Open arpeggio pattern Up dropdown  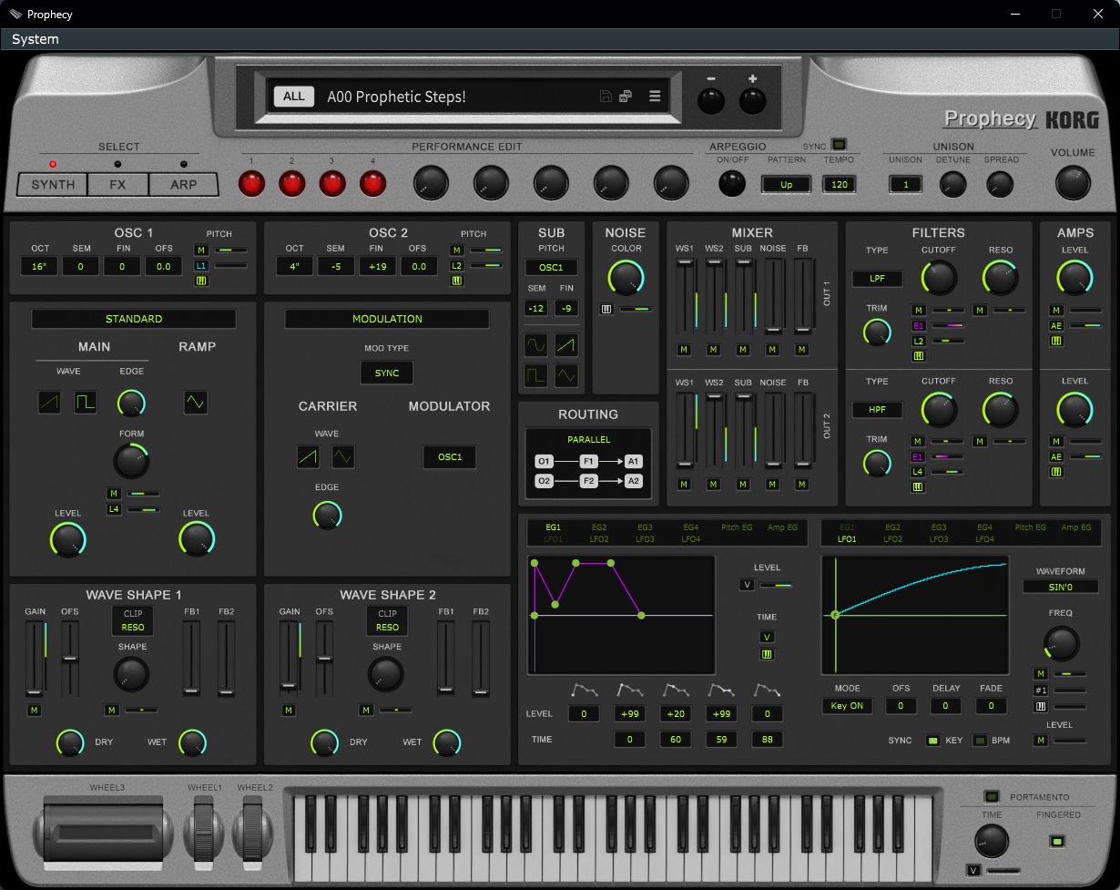787,184
